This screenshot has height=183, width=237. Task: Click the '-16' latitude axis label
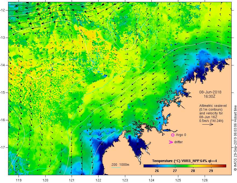click(3, 120)
